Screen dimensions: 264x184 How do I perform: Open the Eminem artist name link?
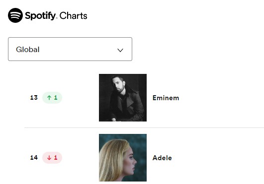[x=166, y=98]
